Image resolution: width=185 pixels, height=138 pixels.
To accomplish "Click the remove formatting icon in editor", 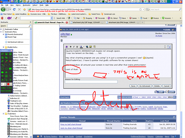I will [67, 47].
